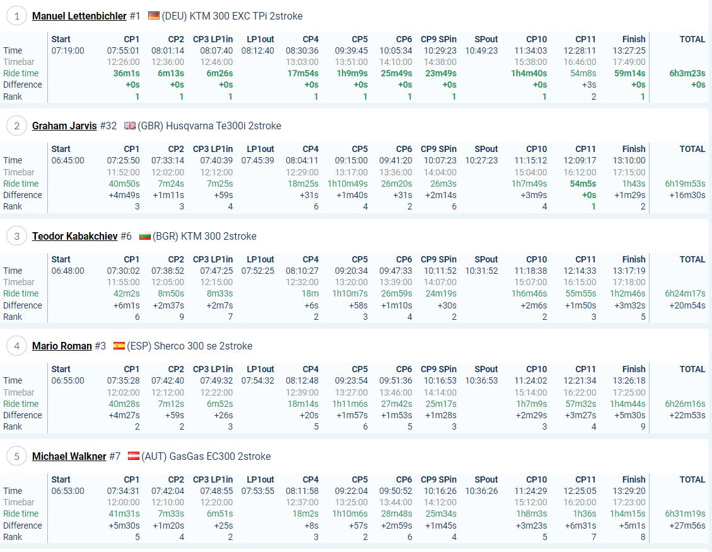Click Lettenbichler CP1 ride time 36m1s
The height and width of the screenshot is (552, 712).
coord(126,73)
